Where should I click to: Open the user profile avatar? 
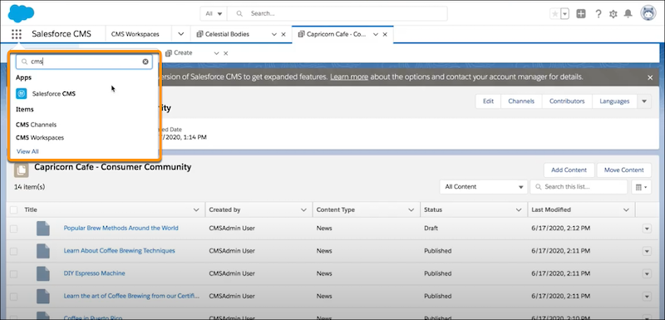pyautogui.click(x=648, y=13)
